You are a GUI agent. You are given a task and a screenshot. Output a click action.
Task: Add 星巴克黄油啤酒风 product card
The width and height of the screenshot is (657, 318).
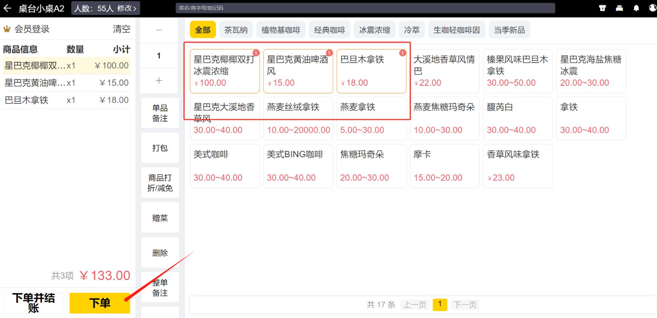coord(298,71)
